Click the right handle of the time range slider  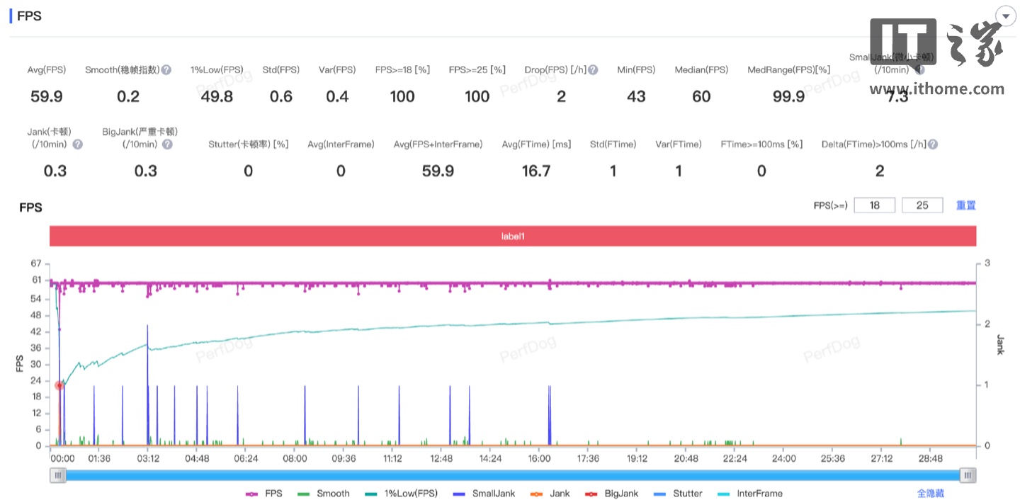point(968,475)
